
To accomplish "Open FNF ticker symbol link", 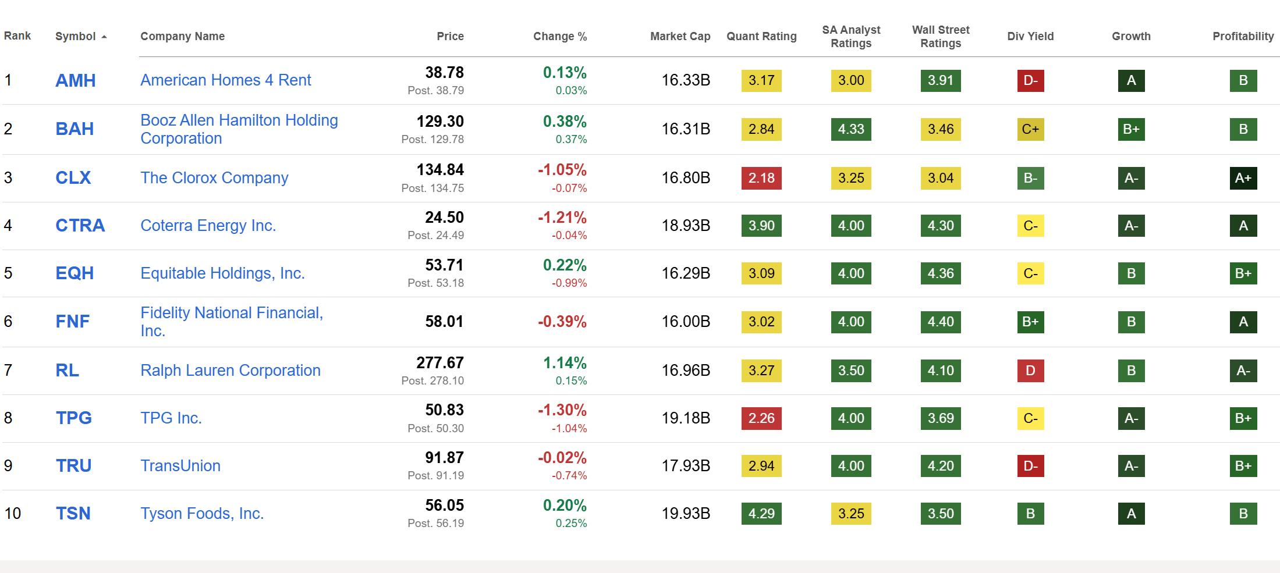I will coord(73,321).
